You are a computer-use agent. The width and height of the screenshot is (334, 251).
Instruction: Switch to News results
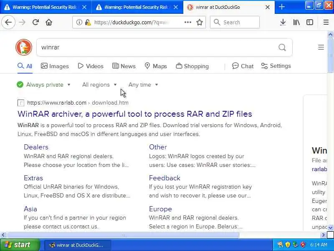click(124, 66)
